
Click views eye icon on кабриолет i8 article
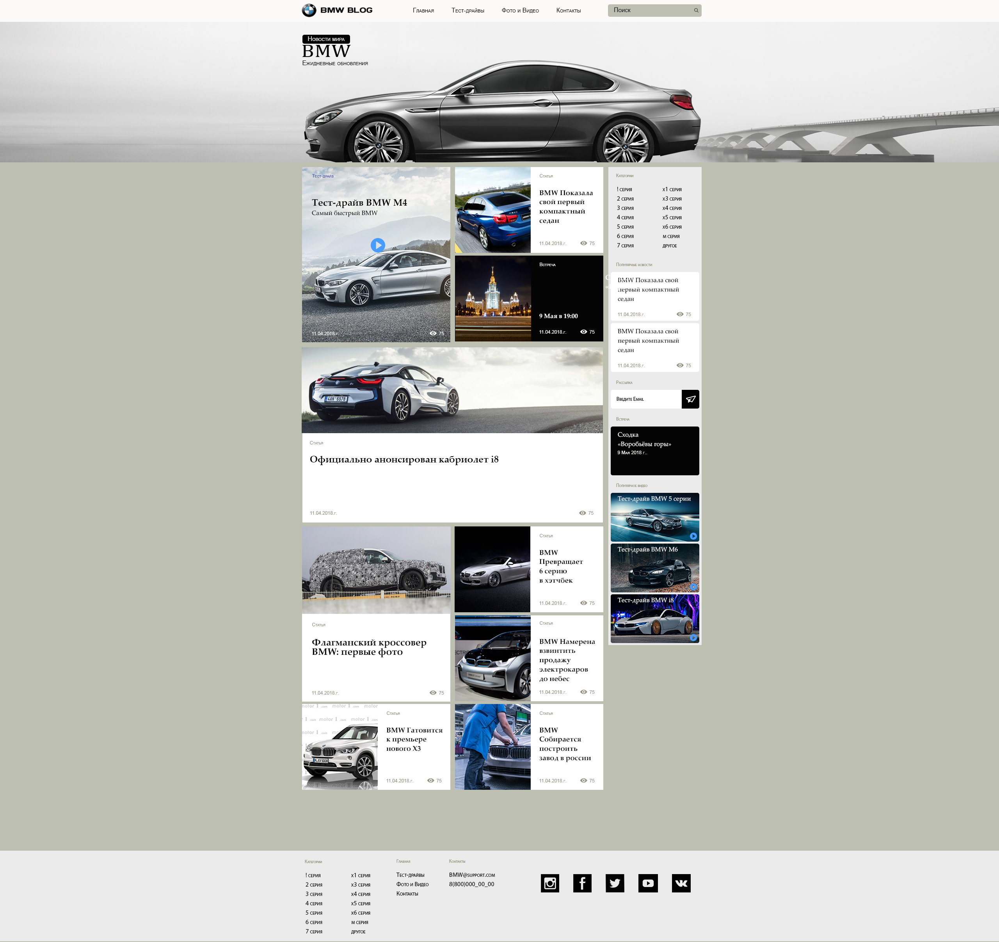(x=582, y=513)
